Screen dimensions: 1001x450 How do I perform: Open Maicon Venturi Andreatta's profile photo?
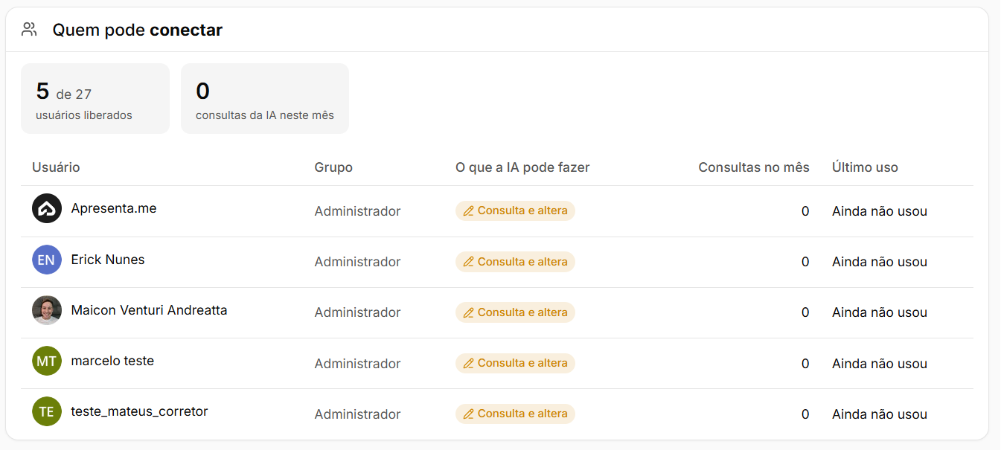click(x=47, y=310)
